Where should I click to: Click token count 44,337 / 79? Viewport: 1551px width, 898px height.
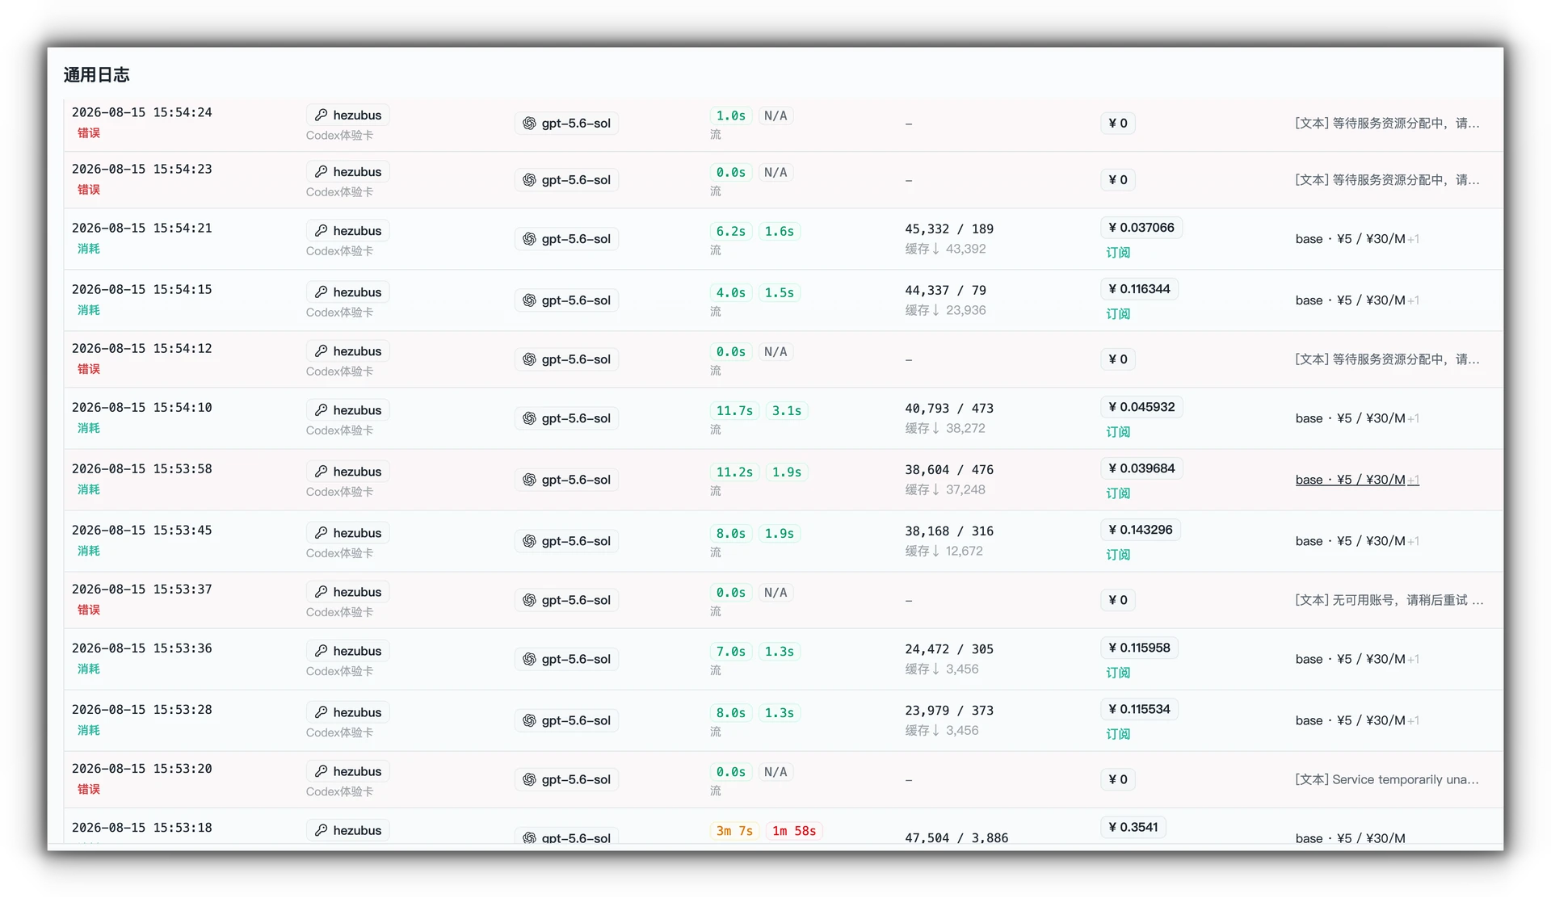pos(945,290)
